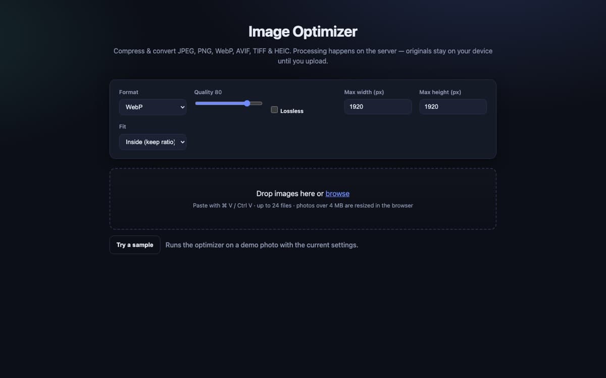Click the 'Quality 80' label
606x378 pixels.
208,92
